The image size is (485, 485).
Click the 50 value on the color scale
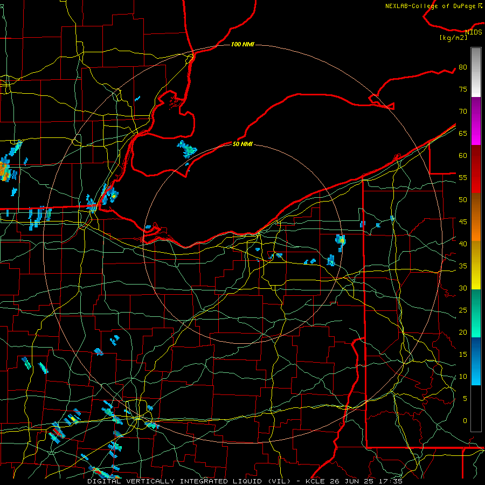(463, 200)
